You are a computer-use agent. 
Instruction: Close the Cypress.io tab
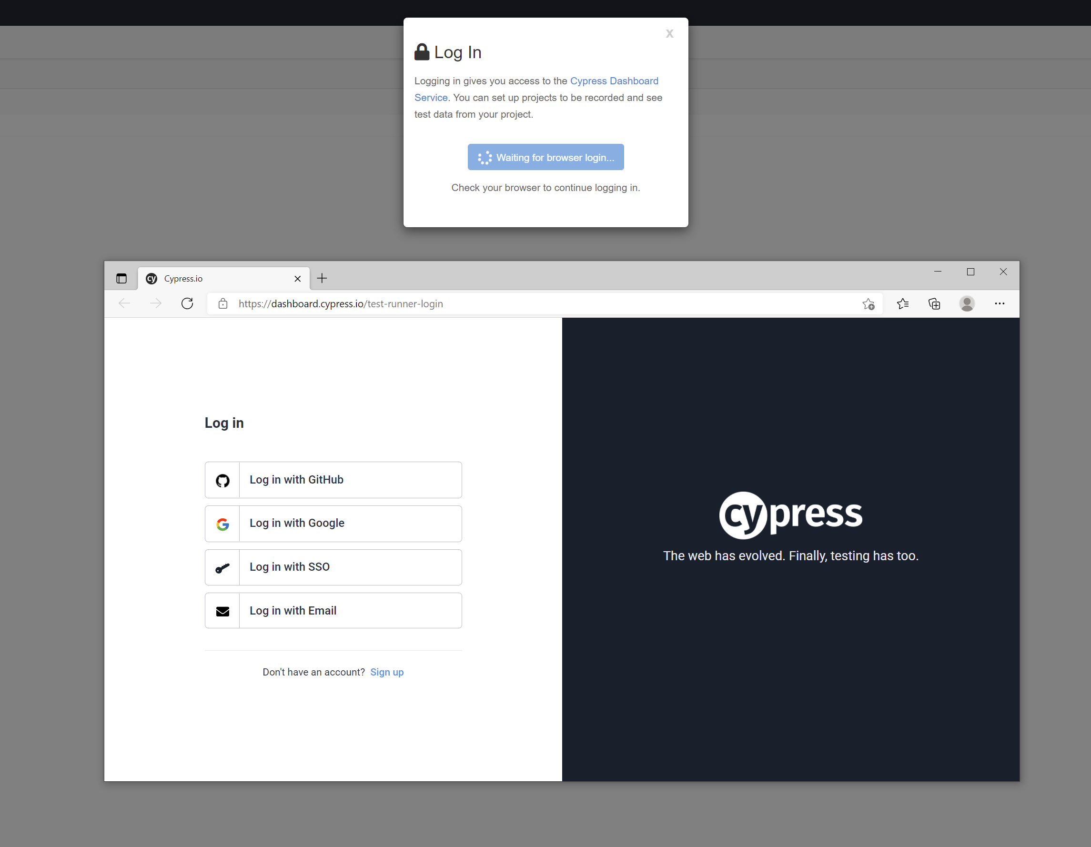pos(298,279)
